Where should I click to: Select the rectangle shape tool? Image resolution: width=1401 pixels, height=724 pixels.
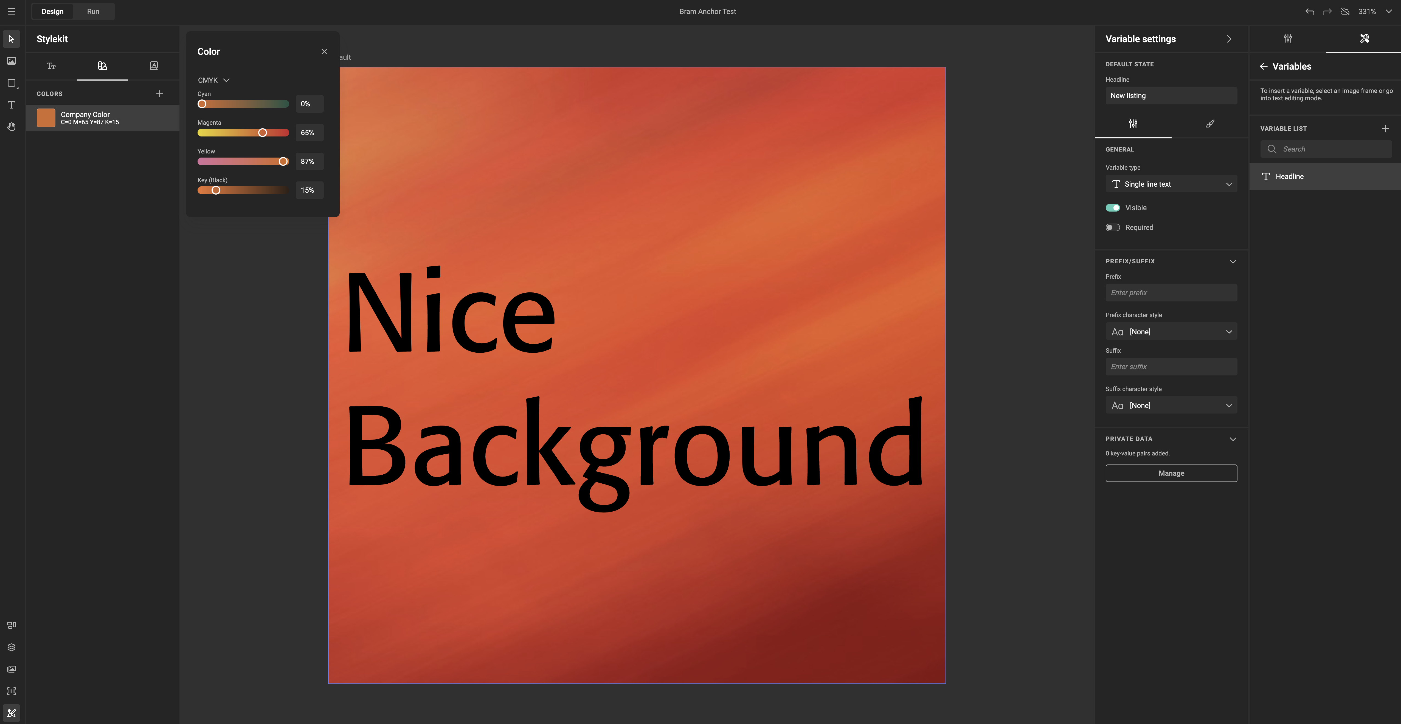(12, 83)
